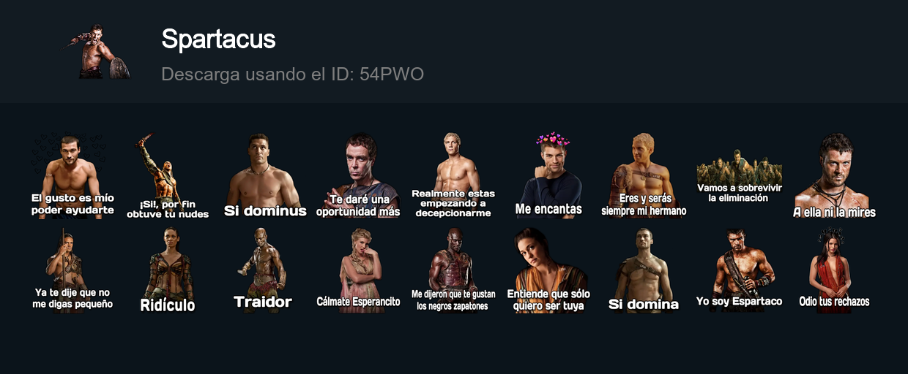Open the 'Eres y serás siempre mi hermano' sticker
This screenshot has width=908, height=374.
pyautogui.click(x=644, y=176)
